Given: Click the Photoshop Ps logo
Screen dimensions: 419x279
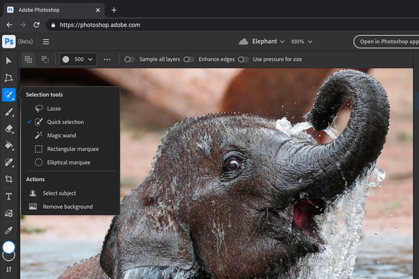Looking at the screenshot, I should click(9, 41).
